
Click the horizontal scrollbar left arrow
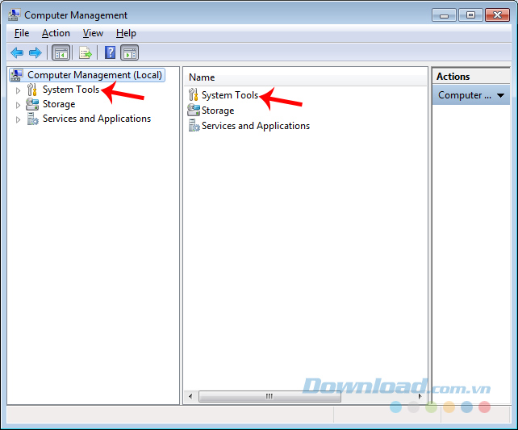coord(190,396)
